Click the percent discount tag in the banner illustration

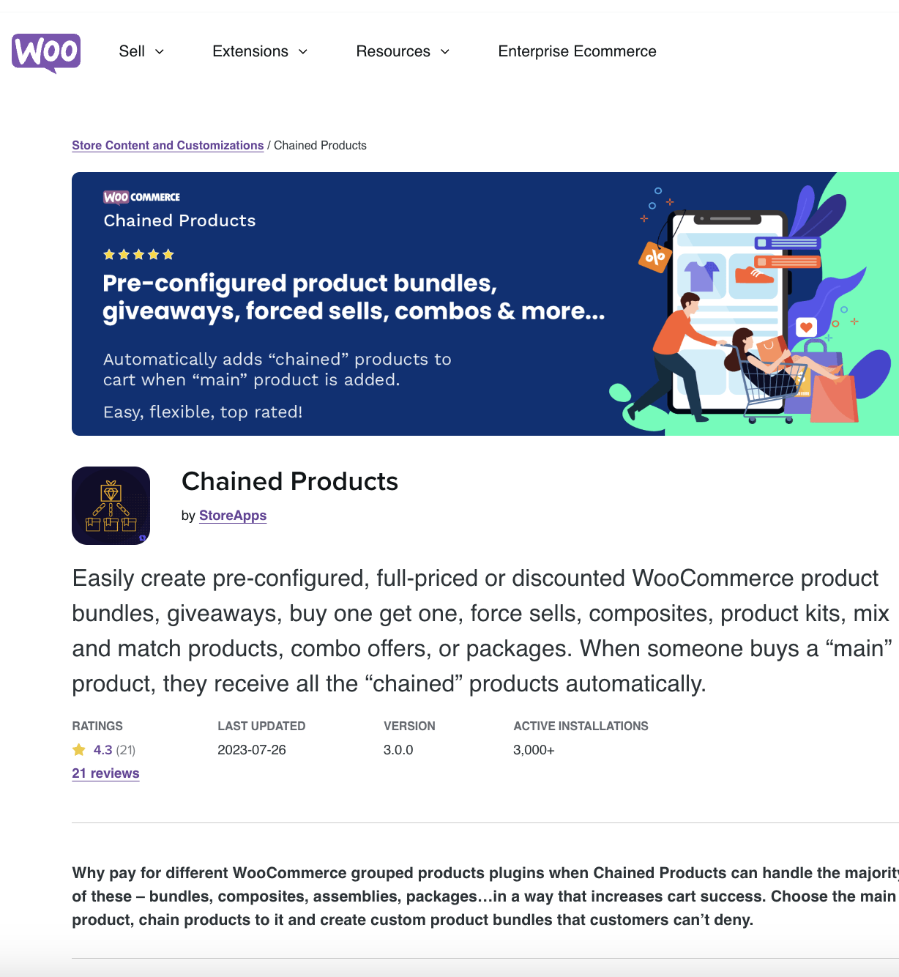click(655, 258)
